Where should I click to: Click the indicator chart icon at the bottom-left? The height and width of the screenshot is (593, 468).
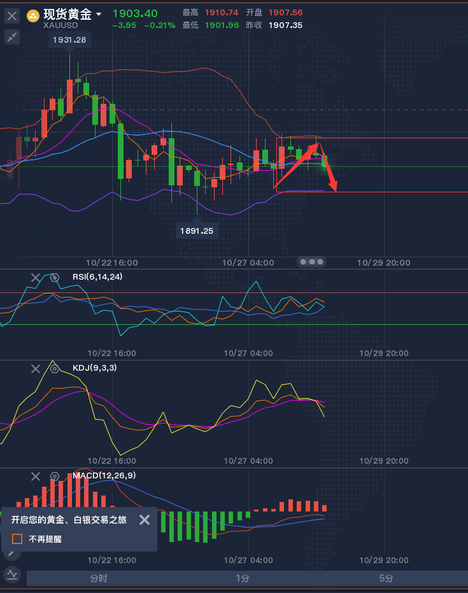click(12, 575)
